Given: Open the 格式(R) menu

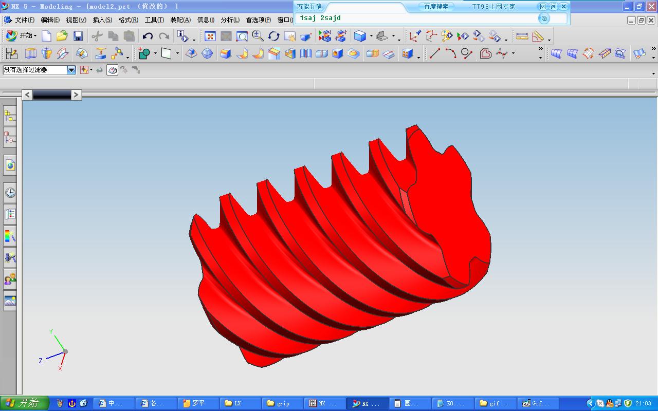Looking at the screenshot, I should tap(128, 20).
